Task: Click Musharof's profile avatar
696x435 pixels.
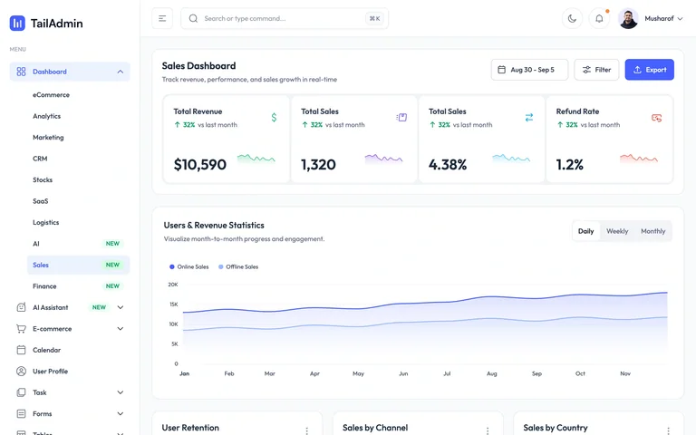Action: click(x=628, y=19)
